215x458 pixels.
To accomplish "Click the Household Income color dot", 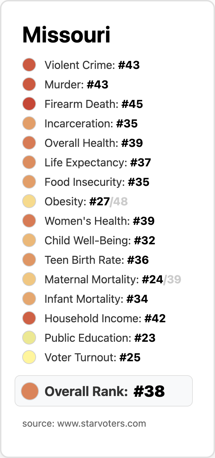I will [x=29, y=318].
